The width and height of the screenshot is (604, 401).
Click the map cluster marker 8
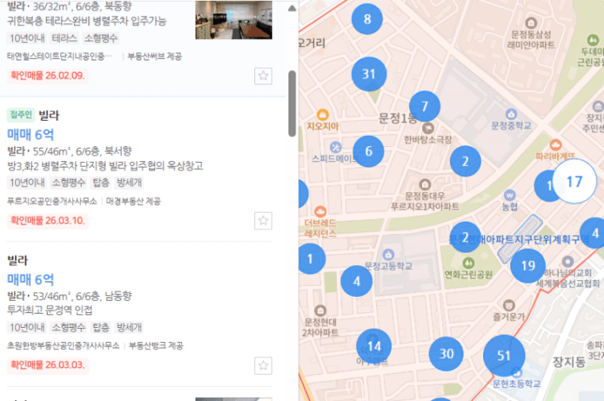pos(367,19)
